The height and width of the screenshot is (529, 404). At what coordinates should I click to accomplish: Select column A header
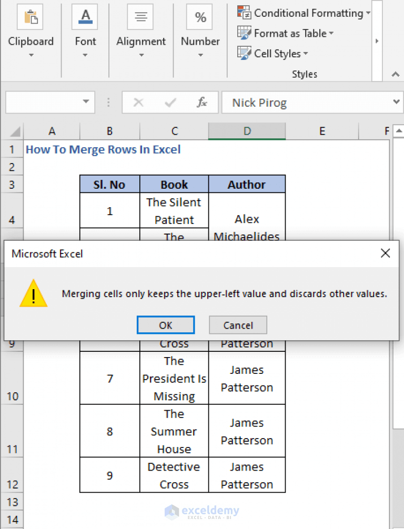52,131
